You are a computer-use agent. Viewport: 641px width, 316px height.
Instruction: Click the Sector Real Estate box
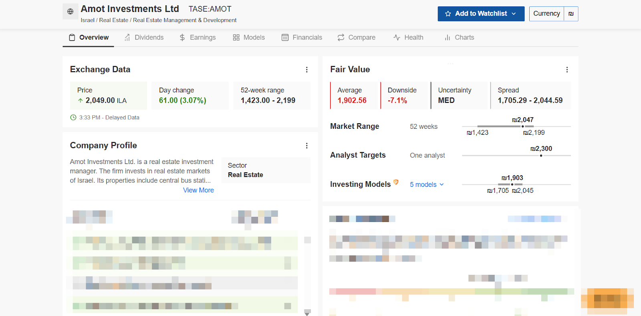pos(266,170)
